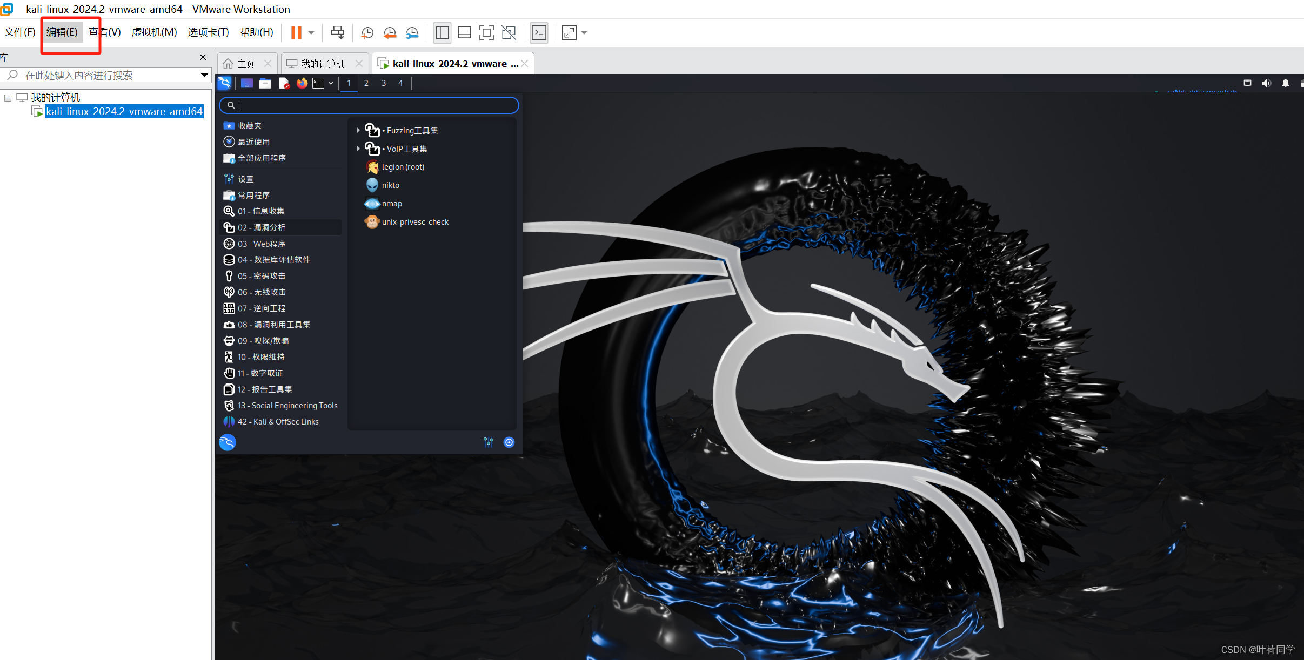Open the 虚拟机(M) menu
This screenshot has width=1304, height=660.
click(155, 32)
